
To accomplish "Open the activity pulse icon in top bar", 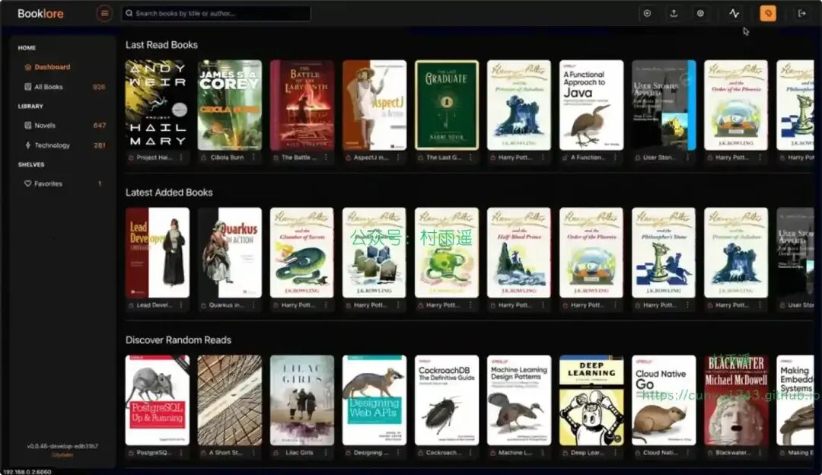I will 734,14.
